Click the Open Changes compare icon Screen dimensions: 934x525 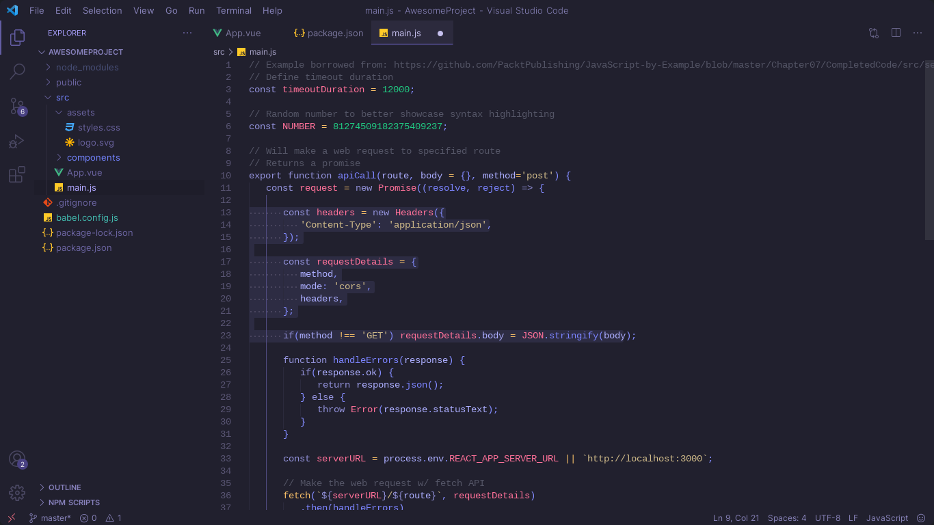point(874,33)
